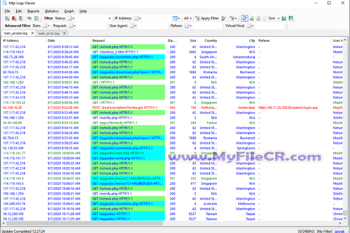Click the [No Filter] status bar entry
The image size is (350, 233).
(324, 231)
